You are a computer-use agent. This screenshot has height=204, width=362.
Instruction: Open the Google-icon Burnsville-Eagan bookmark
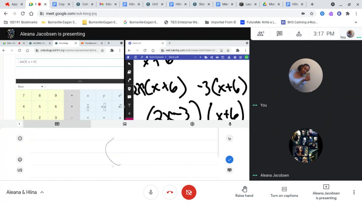141,22
